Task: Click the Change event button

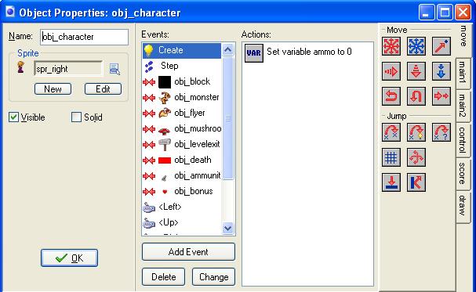Action: [x=214, y=277]
